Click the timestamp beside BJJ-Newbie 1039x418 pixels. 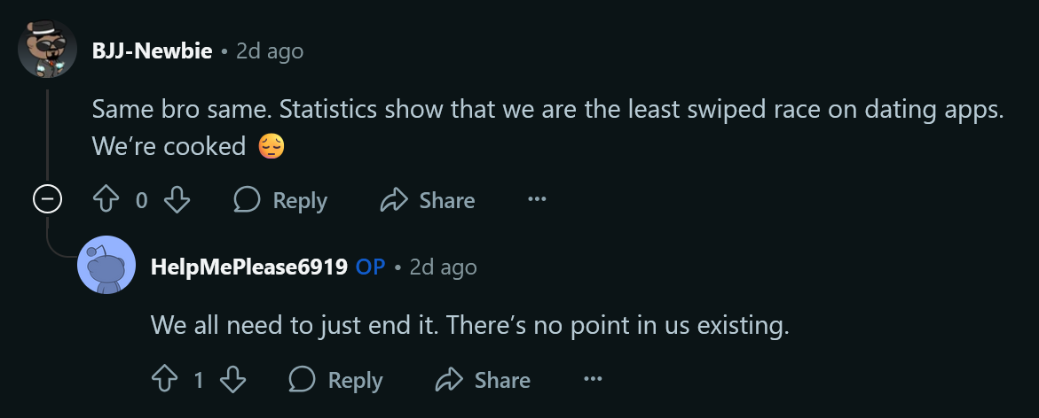(270, 51)
